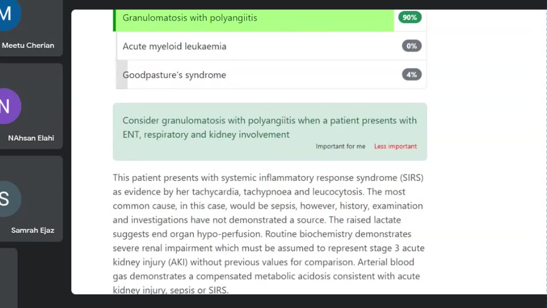
Task: Click the NAhsan Elahi name label
Action: (31, 138)
